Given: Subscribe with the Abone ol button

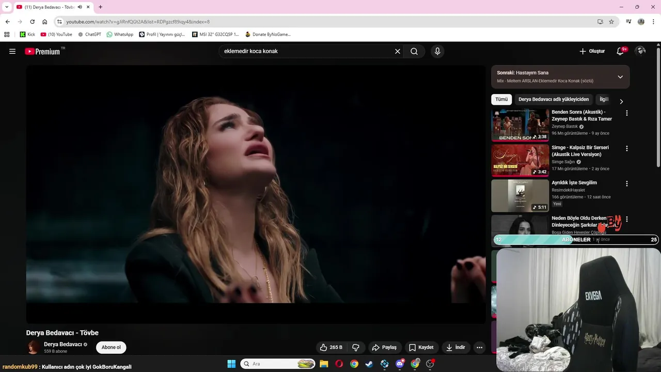Looking at the screenshot, I should [x=111, y=347].
